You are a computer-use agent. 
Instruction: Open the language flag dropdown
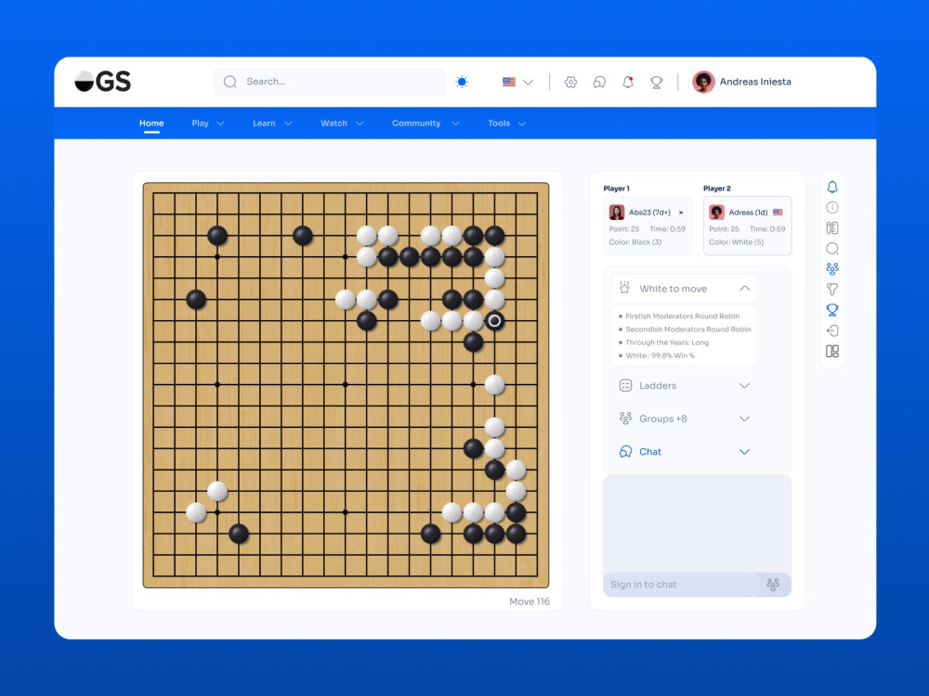pos(517,82)
